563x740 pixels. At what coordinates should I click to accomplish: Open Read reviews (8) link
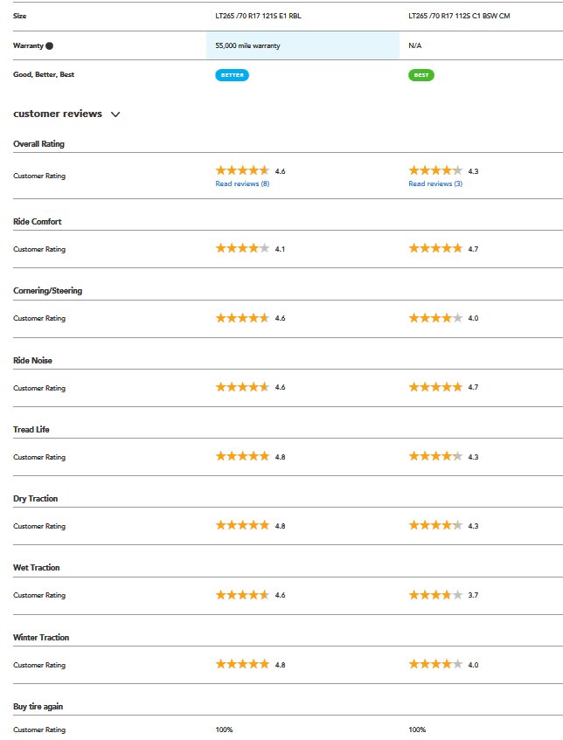(x=242, y=183)
